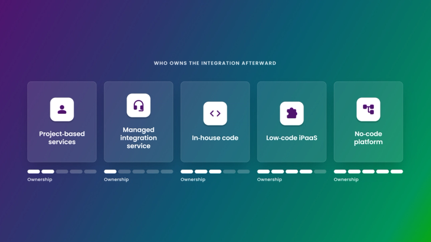The width and height of the screenshot is (431, 242).
Task: Click the ownership meter under Low-code iPaaS
Action: [291, 171]
